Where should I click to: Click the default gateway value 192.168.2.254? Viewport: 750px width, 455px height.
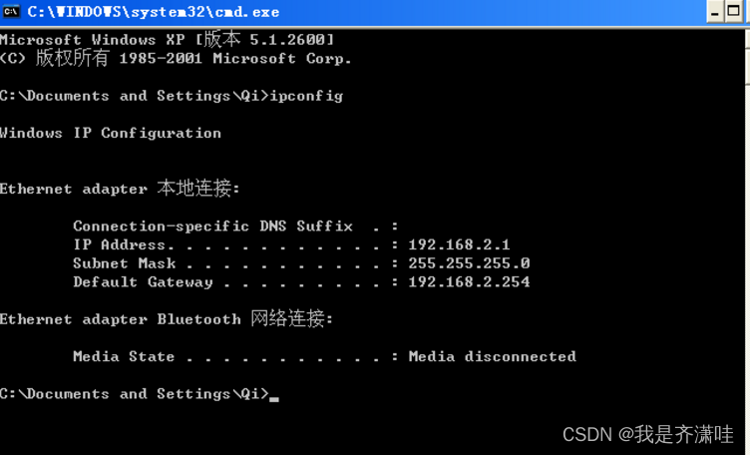(x=469, y=281)
